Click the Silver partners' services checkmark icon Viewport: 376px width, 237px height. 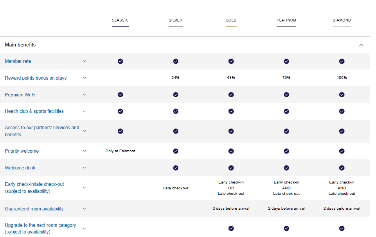pyautogui.click(x=176, y=131)
